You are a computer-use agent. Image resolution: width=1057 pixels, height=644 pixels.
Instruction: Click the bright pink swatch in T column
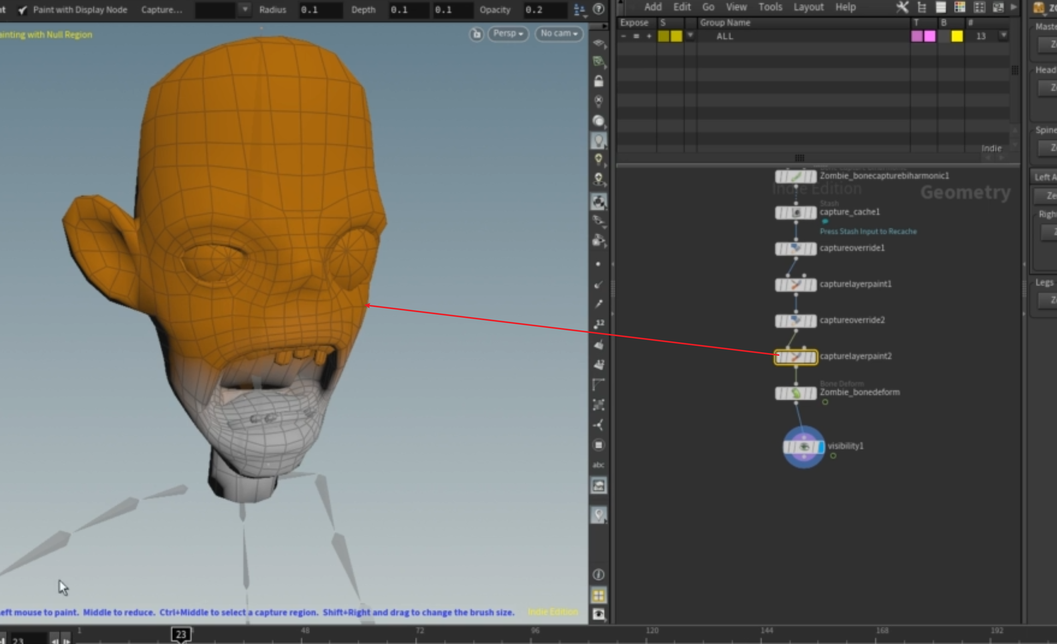pyautogui.click(x=929, y=36)
